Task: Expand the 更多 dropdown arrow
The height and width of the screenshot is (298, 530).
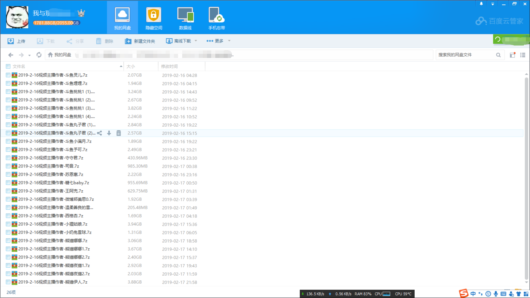Action: pyautogui.click(x=229, y=41)
